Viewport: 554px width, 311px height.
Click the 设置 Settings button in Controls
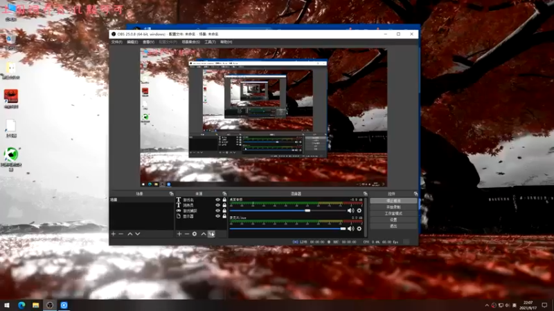tap(393, 220)
